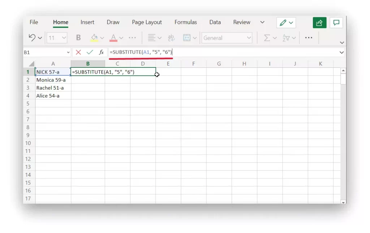
Task: Click cell containing Alice 54-a
Action: click(x=53, y=96)
